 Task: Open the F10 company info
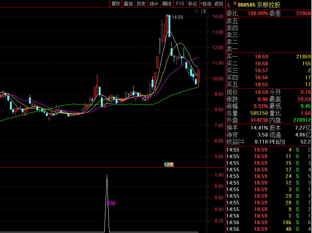click(180, 4)
